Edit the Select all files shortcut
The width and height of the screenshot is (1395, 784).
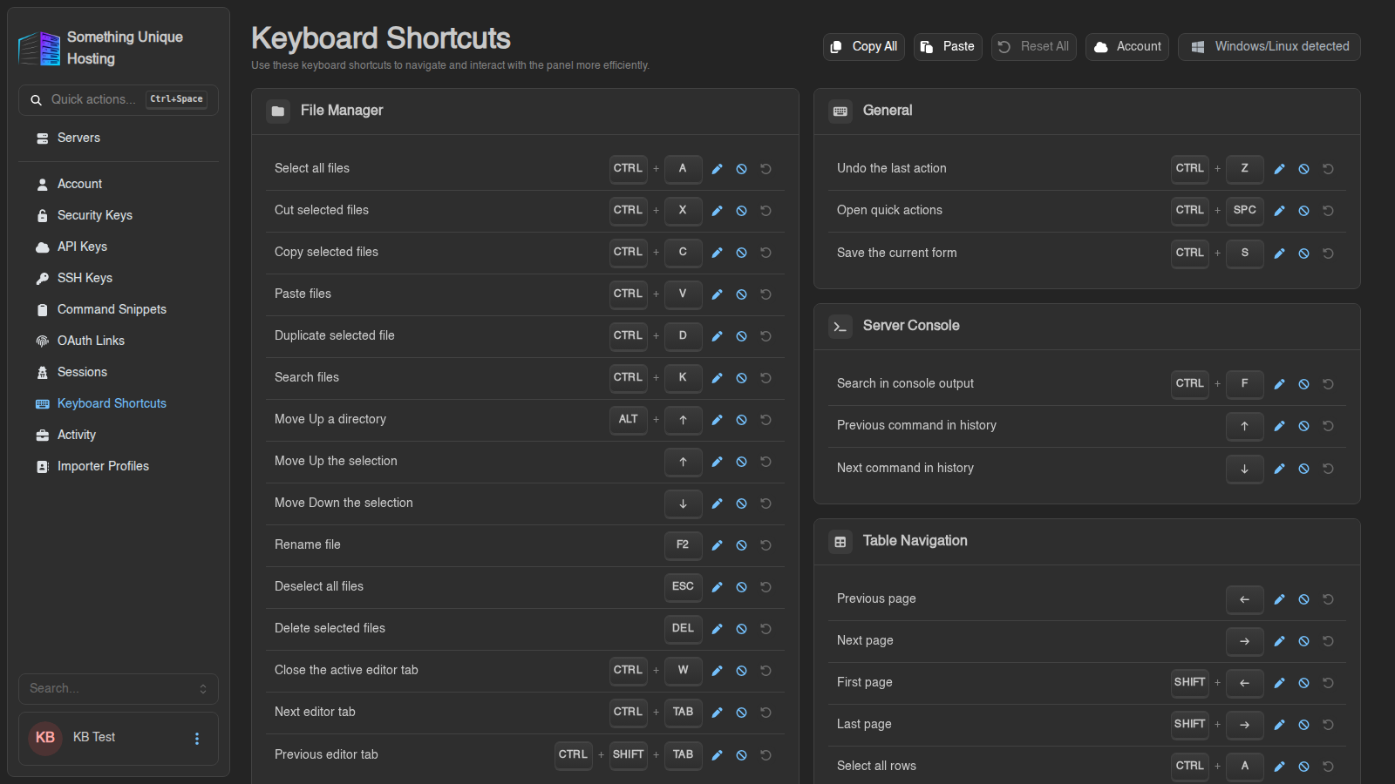(x=717, y=169)
